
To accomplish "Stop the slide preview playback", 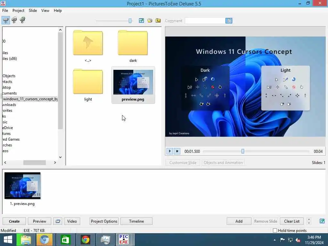I will coord(177,151).
